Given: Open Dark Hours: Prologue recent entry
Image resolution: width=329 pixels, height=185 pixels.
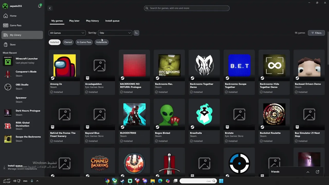Looking at the screenshot, I should coord(22,113).
